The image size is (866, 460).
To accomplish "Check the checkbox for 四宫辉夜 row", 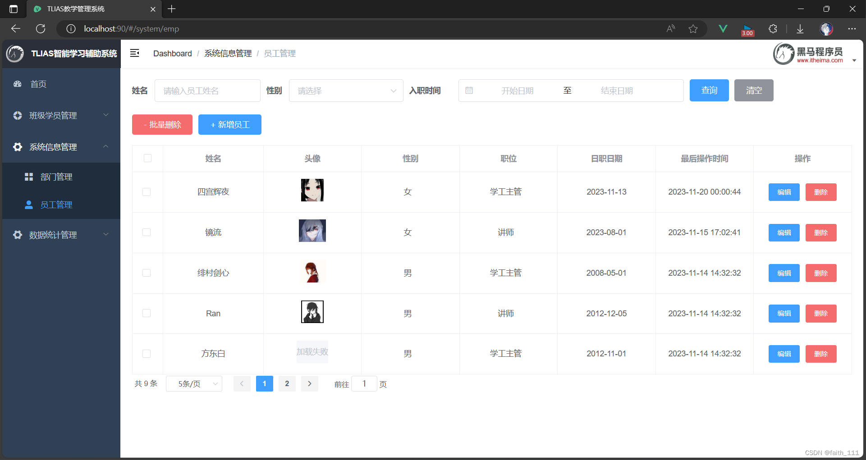I will coord(147,192).
